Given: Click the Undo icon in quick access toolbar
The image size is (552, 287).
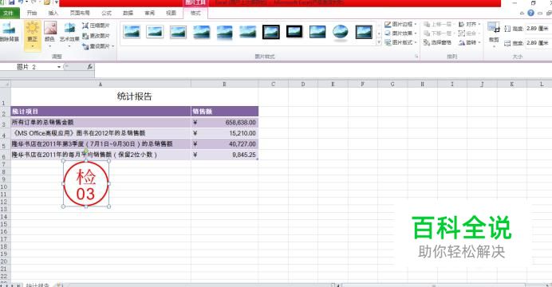Looking at the screenshot, I should pyautogui.click(x=21, y=2).
